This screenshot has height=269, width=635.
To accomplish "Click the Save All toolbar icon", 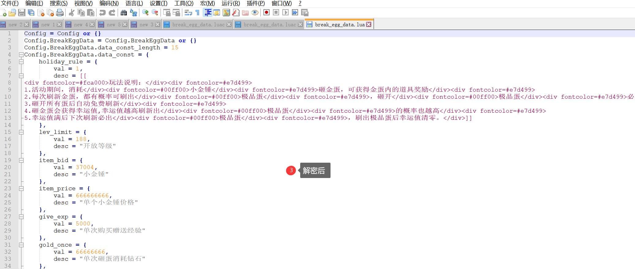I will (x=31, y=13).
